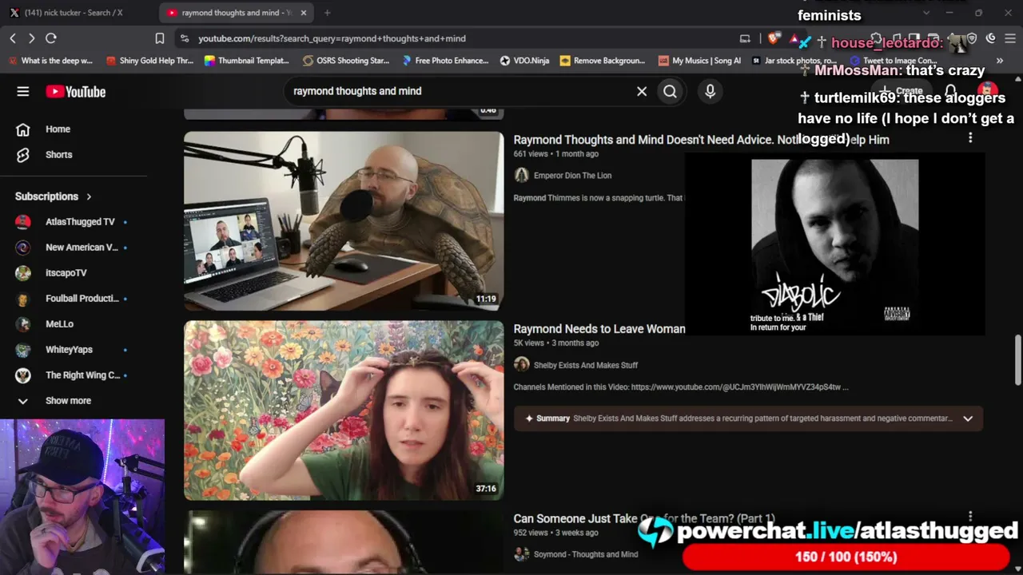Open the Brave Shields lion icon
The image size is (1023, 575).
[773, 38]
